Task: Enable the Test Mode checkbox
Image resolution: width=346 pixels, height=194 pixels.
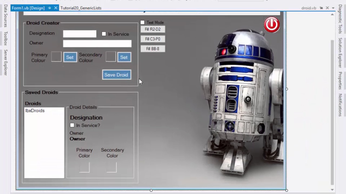Action: [142, 22]
